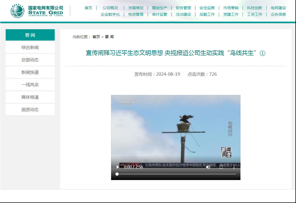Select 综合新闻 in sidebar

tap(30, 47)
